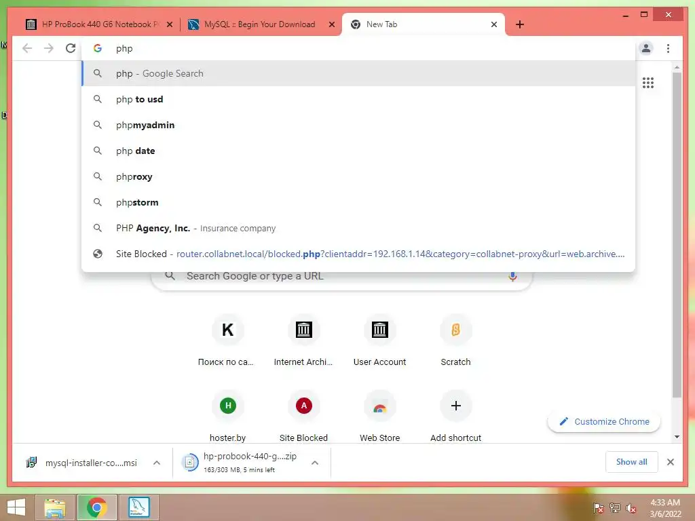Open the Web Store shortcut tile

(x=379, y=416)
